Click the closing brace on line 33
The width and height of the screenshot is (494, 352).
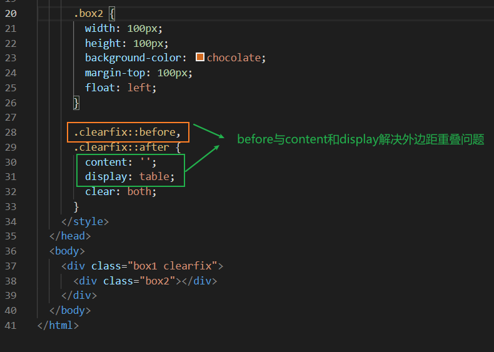pyautogui.click(x=76, y=207)
